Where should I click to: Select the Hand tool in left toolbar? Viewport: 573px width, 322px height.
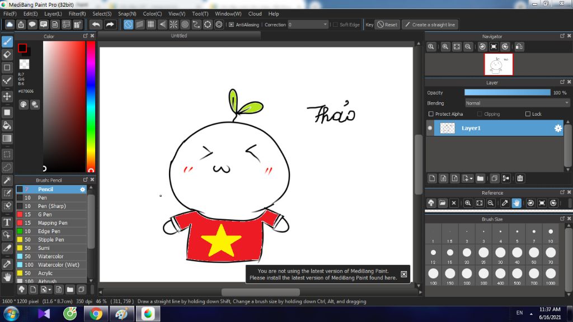coord(7,277)
